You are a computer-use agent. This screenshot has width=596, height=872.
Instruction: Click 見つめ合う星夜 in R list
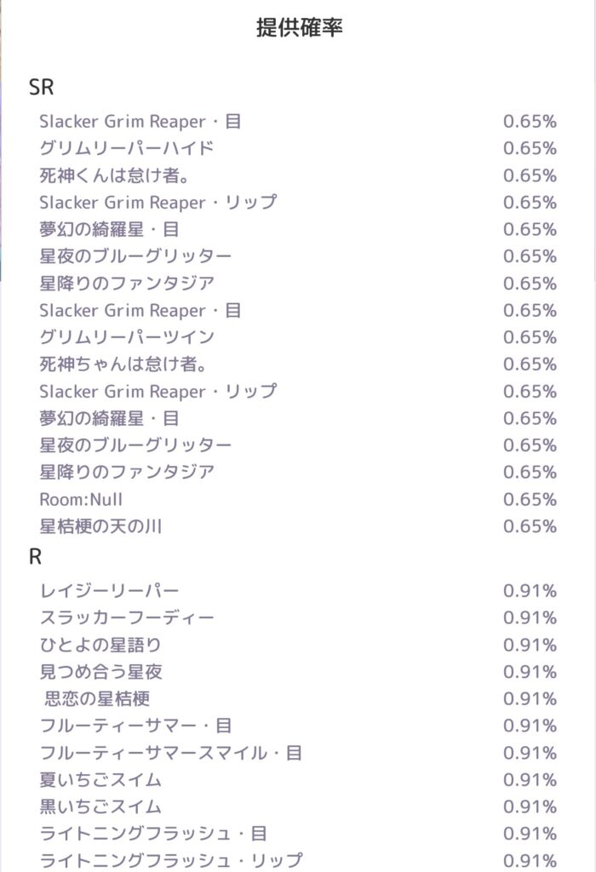point(298,672)
